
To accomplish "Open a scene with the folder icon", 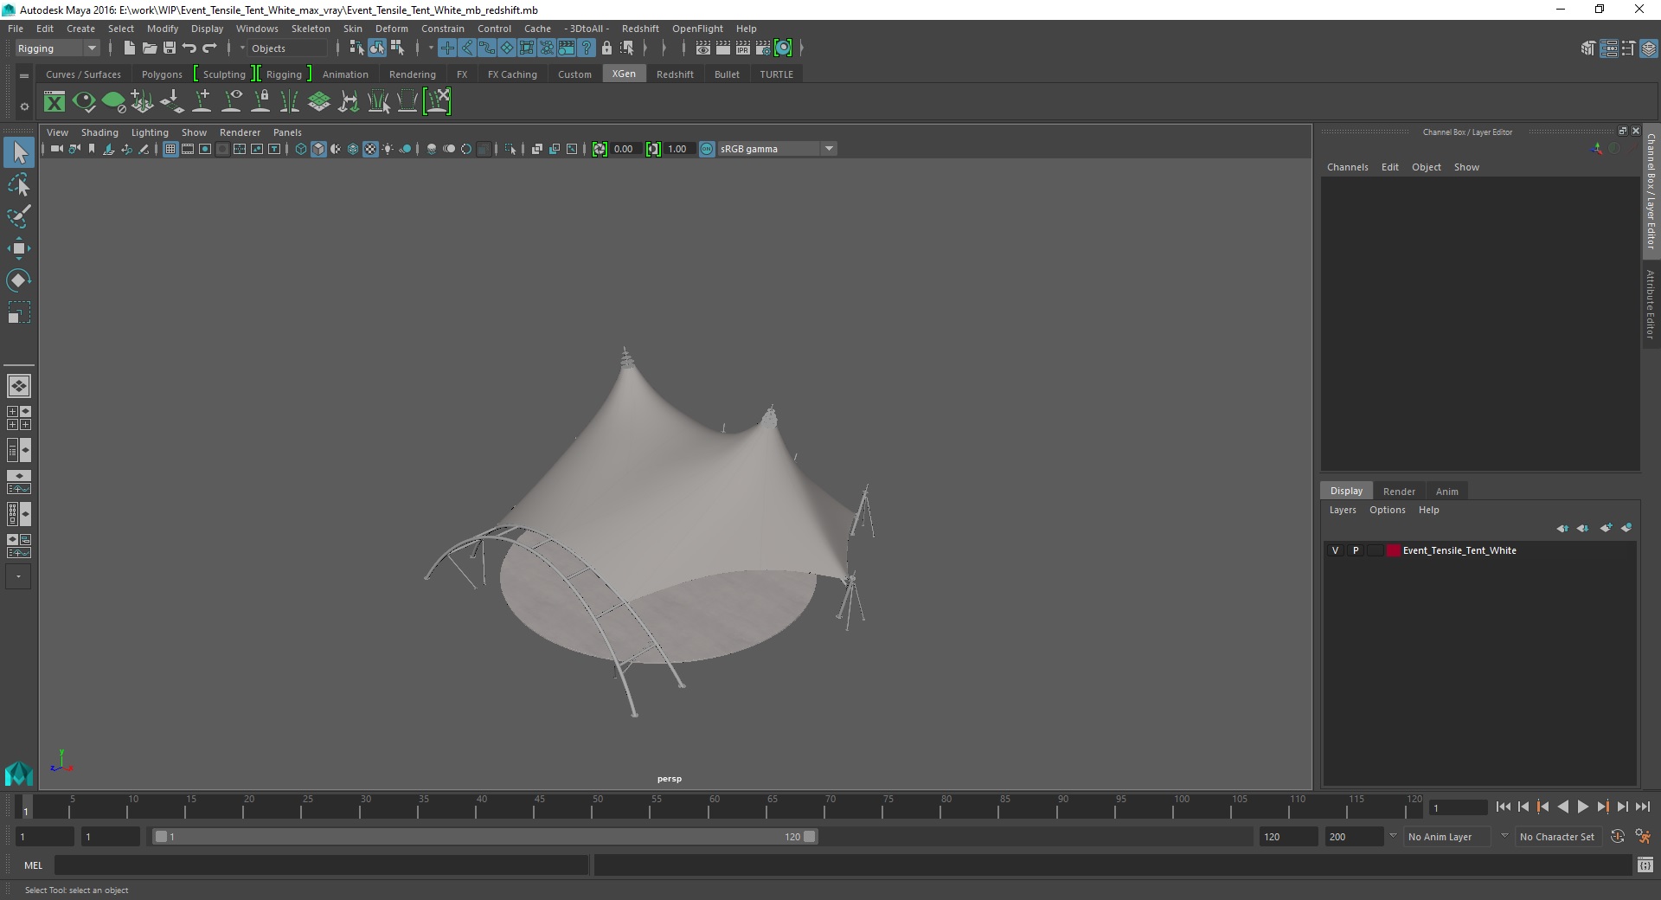I will coord(149,48).
